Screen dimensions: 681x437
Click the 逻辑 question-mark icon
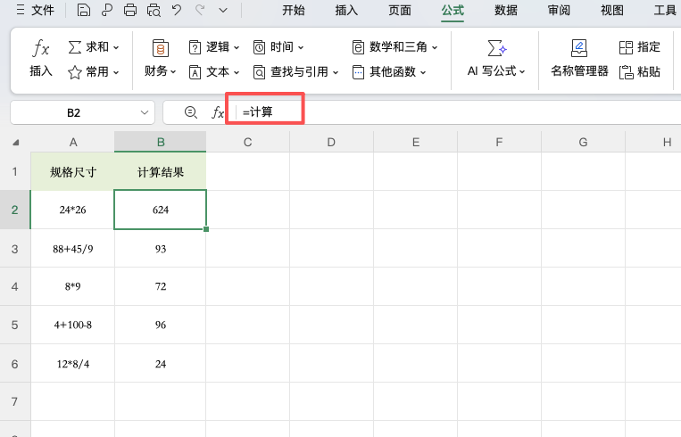click(x=195, y=47)
